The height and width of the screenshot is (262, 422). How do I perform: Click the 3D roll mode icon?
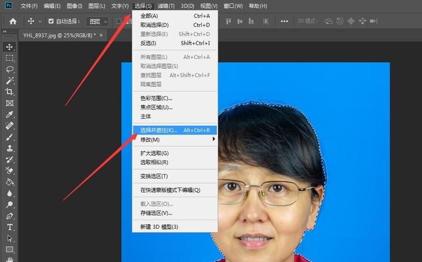pos(340,21)
